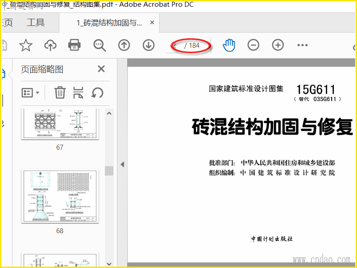The width and height of the screenshot is (357, 268).
Task: Click the page number input field
Action: coord(175,46)
